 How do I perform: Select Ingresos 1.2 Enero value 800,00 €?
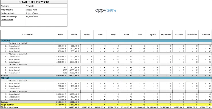61,49
